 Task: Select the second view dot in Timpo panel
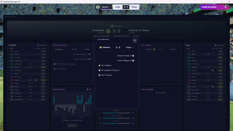tap(218, 45)
